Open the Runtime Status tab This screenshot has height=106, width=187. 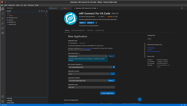coord(100,30)
